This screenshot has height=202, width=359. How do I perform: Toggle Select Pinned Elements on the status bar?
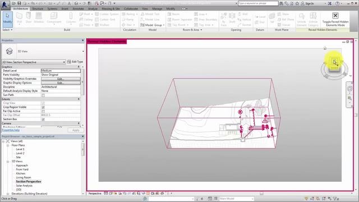coord(318,199)
